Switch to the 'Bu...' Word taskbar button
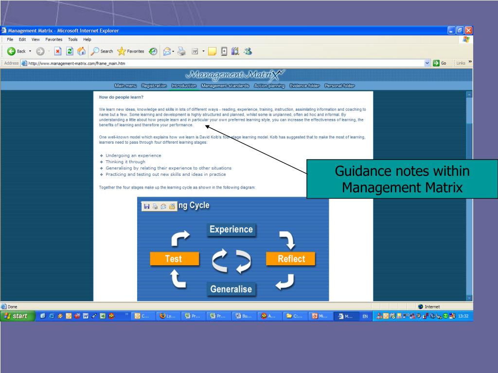 [x=244, y=316]
